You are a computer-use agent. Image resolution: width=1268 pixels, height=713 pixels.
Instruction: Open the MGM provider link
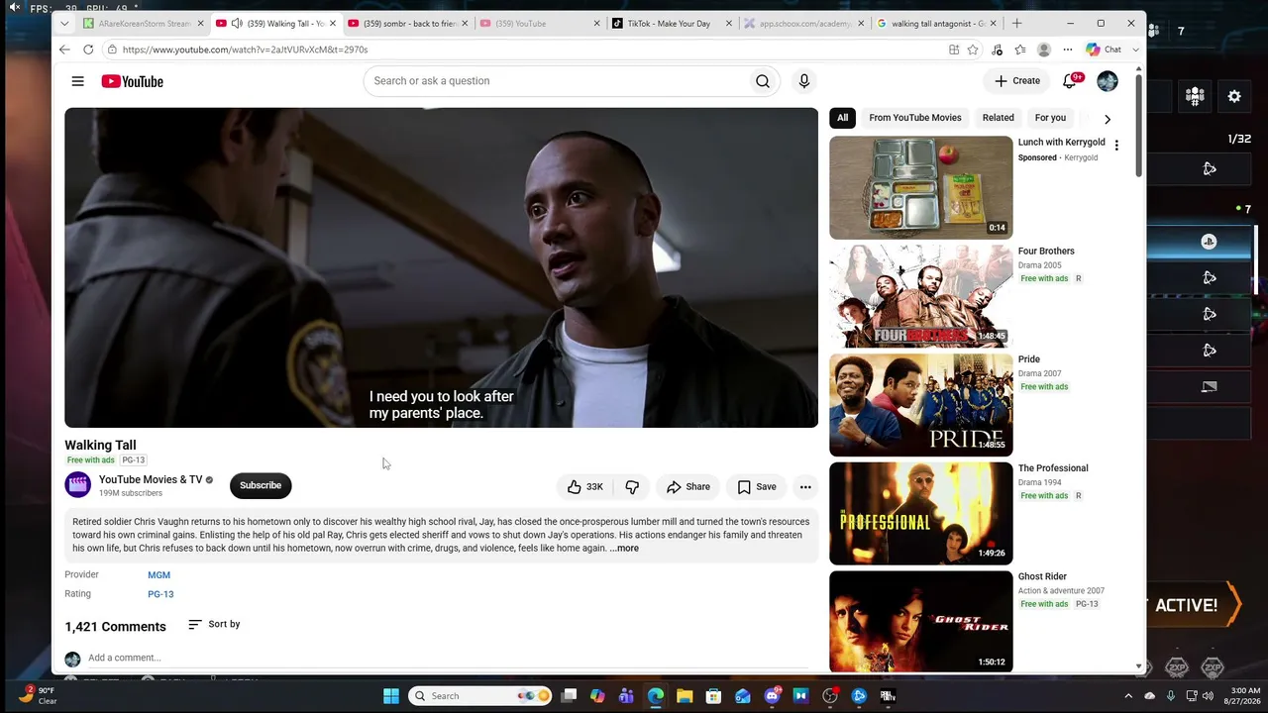pyautogui.click(x=158, y=575)
